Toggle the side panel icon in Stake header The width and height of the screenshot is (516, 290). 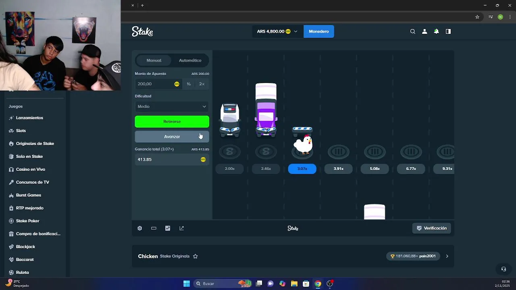pyautogui.click(x=448, y=31)
